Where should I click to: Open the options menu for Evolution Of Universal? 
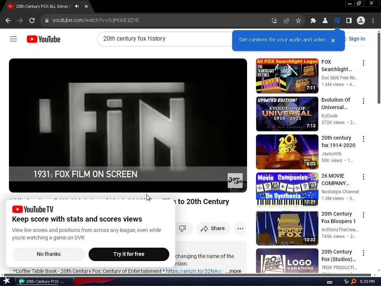[x=364, y=101]
